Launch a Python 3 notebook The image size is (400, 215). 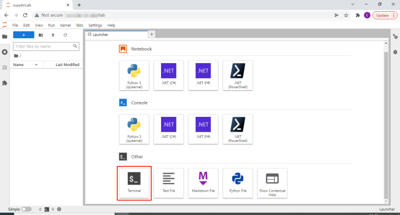pos(134,75)
